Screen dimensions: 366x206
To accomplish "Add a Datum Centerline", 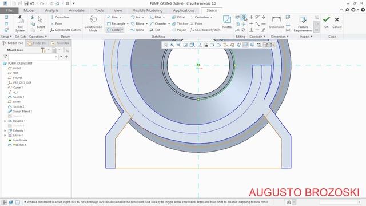I will 59,17.
